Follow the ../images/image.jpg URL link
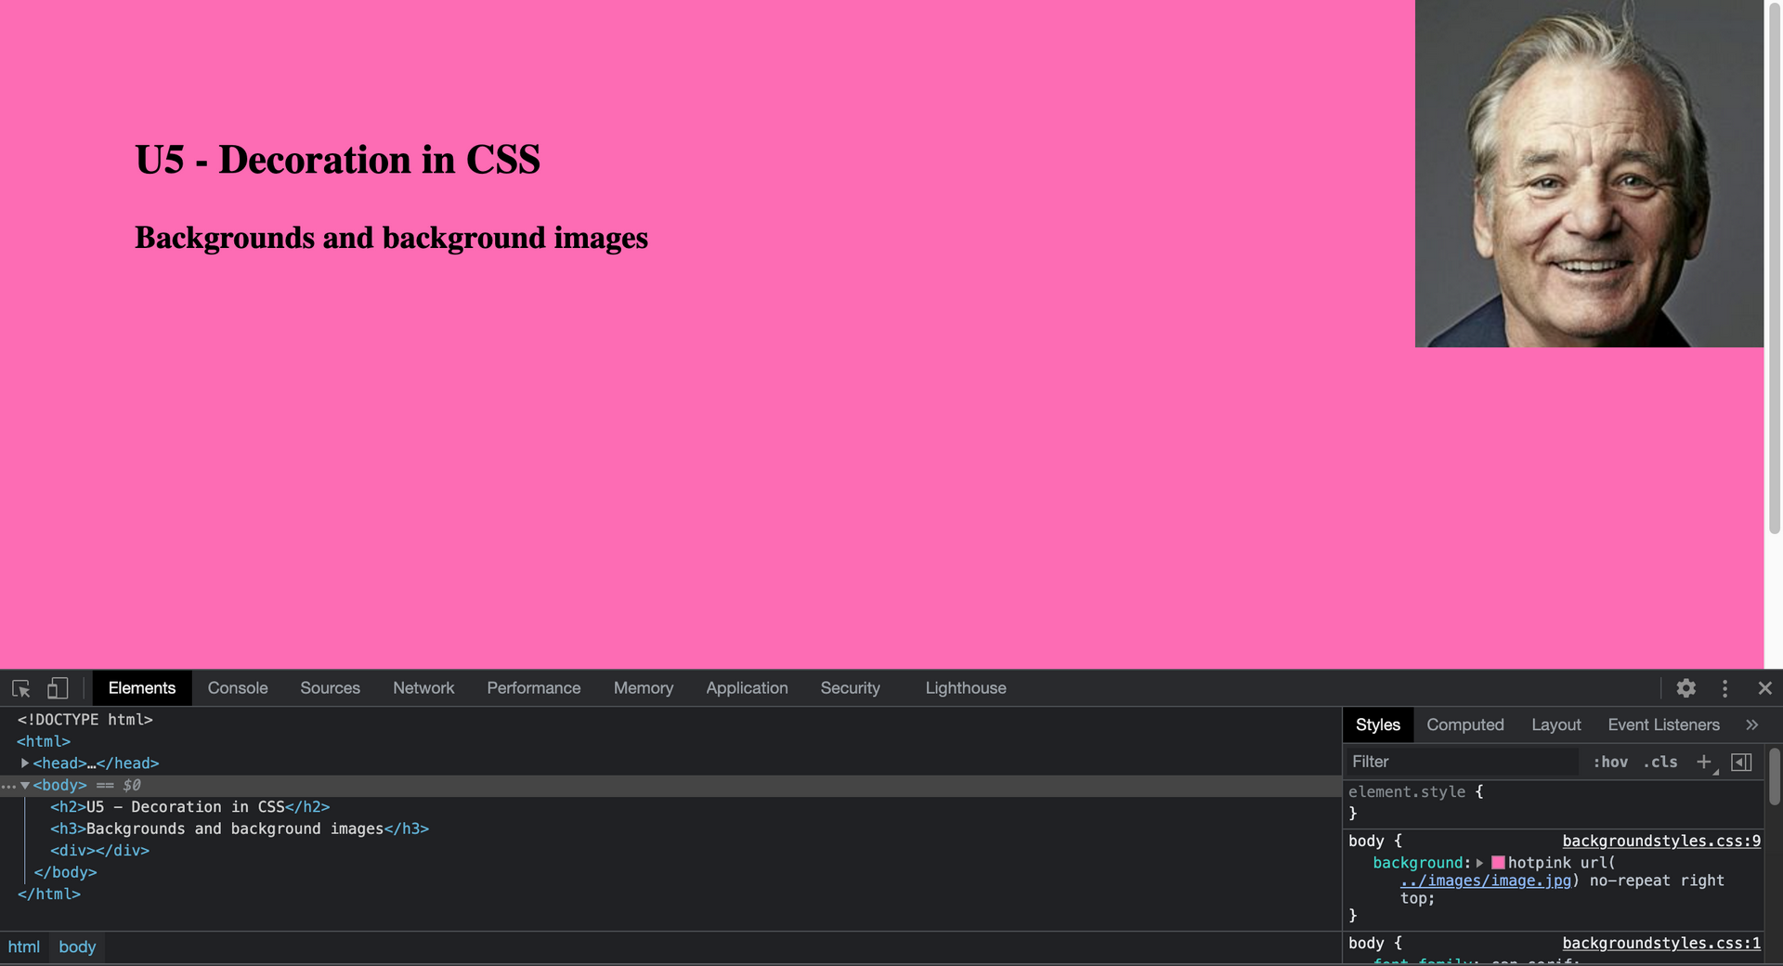The image size is (1783, 966). tap(1486, 881)
